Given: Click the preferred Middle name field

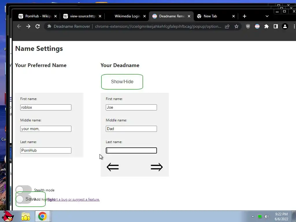Looking at the screenshot, I should pos(46,129).
